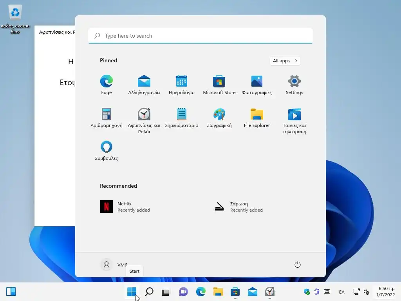Open Widgets panel on the taskbar
This screenshot has height=301, width=401.
click(x=11, y=292)
